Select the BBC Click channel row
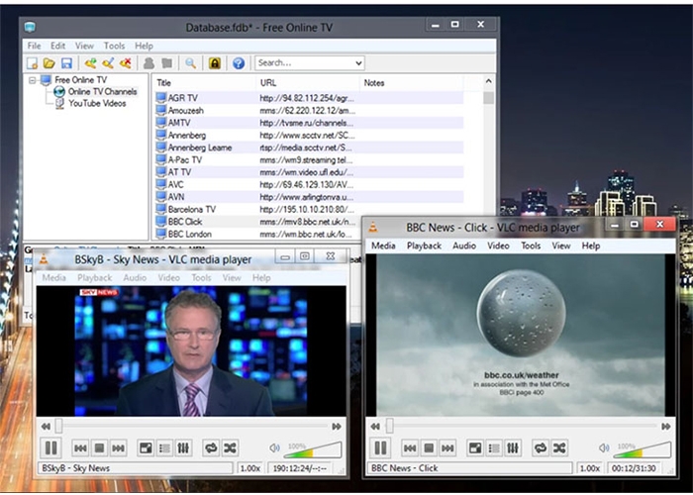 [x=258, y=222]
